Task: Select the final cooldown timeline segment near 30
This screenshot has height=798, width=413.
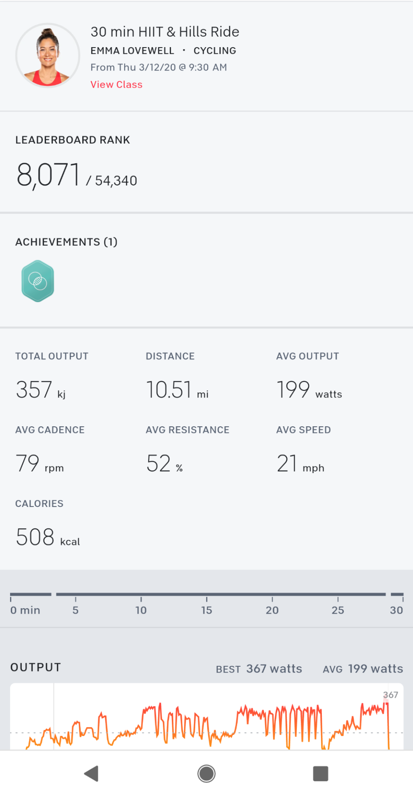Action: pos(397,595)
